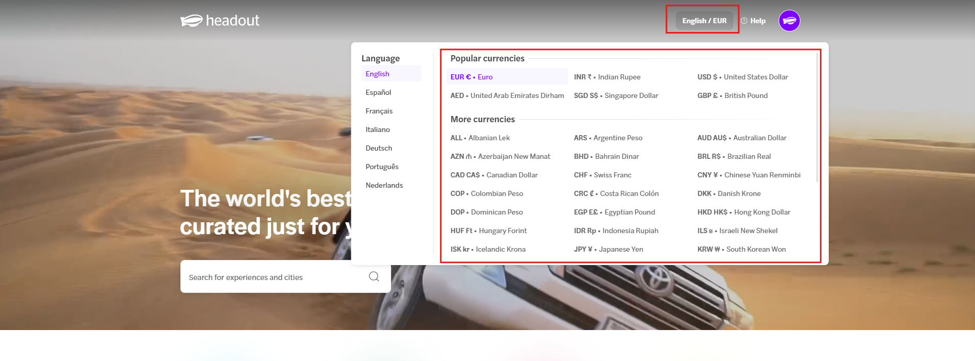Type in the experiences search field
Screen dimensions: 975x361
[x=274, y=277]
